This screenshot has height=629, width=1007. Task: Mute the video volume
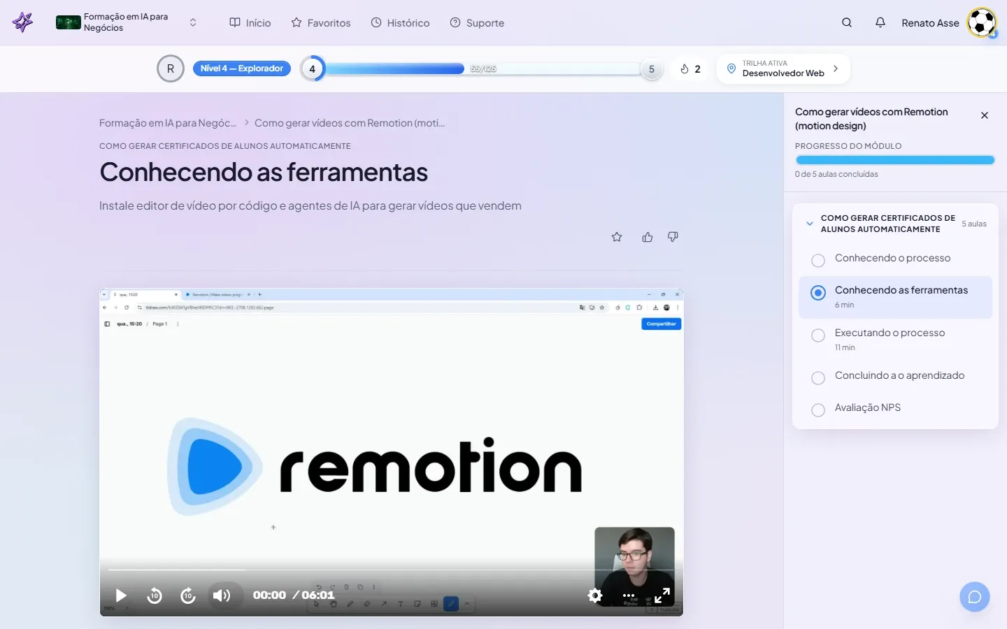tap(222, 595)
